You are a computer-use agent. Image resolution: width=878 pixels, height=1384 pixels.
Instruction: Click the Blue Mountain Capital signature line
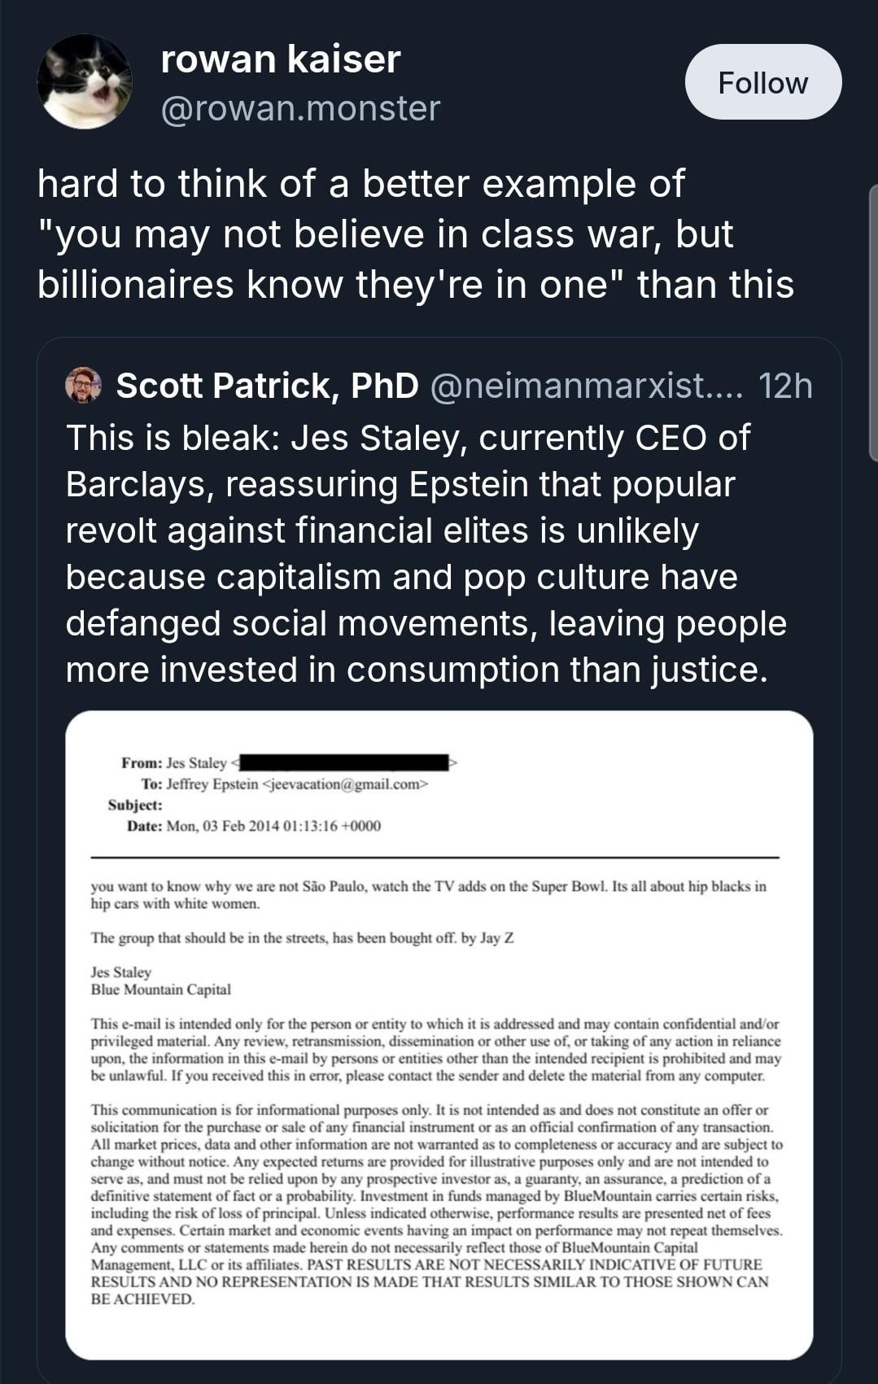tap(160, 989)
